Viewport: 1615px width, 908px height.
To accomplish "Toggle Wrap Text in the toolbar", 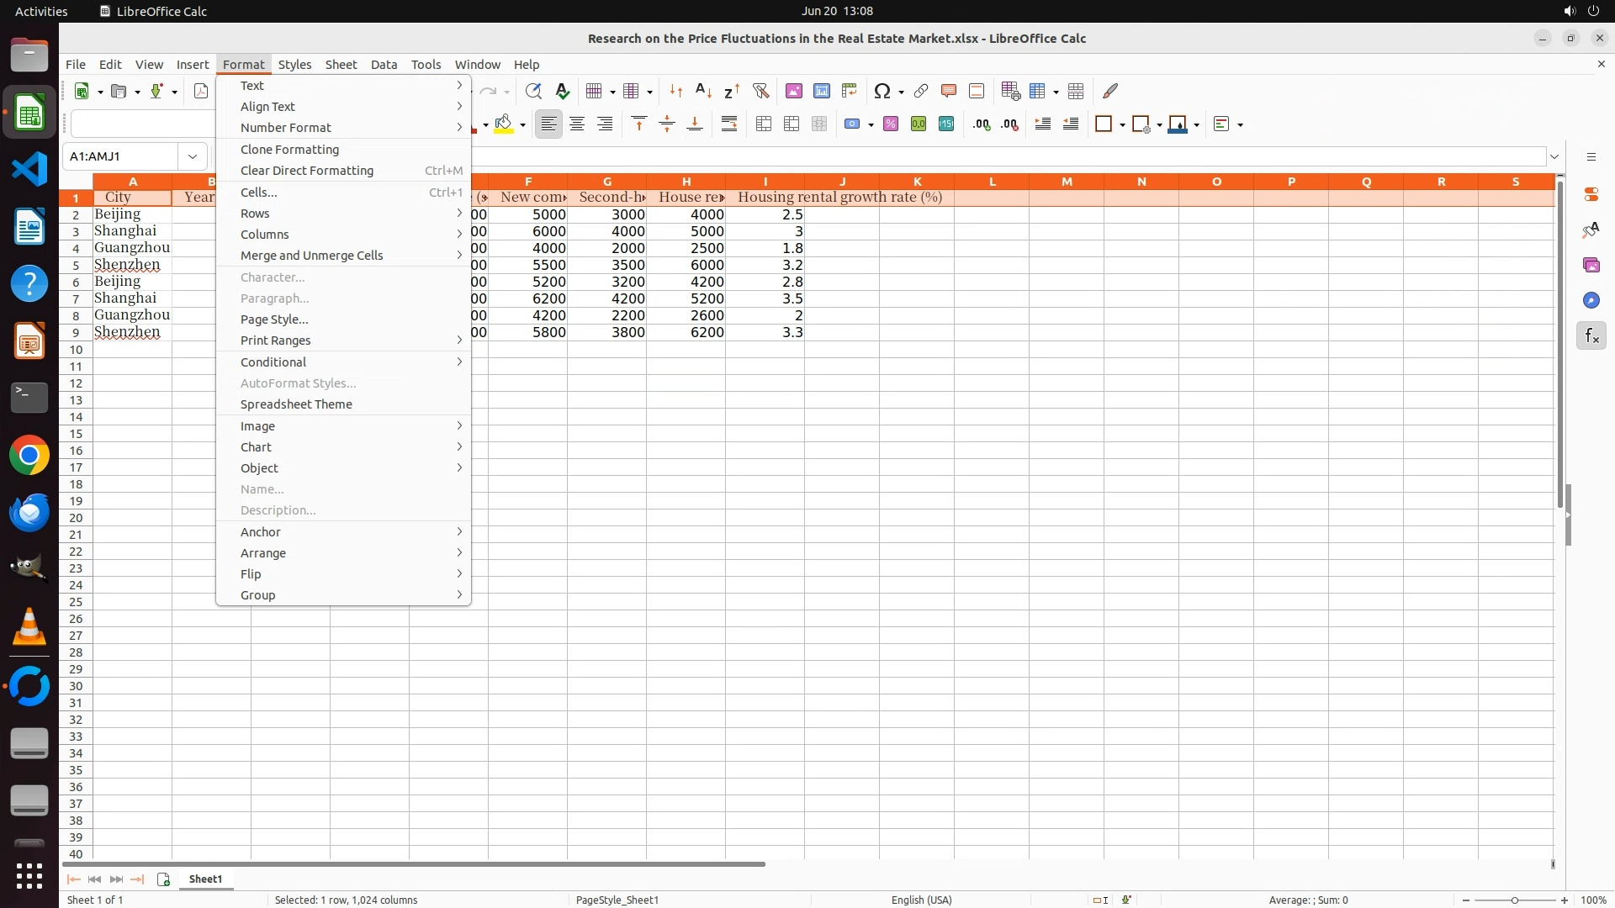I will coord(729,124).
